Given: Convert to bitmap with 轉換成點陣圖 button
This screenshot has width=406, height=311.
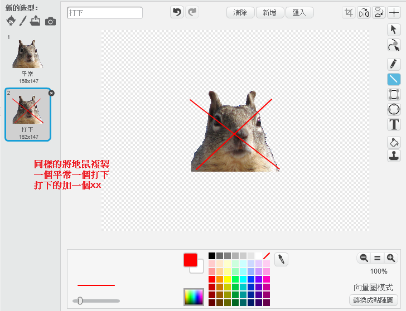Looking at the screenshot, I should pos(372,300).
